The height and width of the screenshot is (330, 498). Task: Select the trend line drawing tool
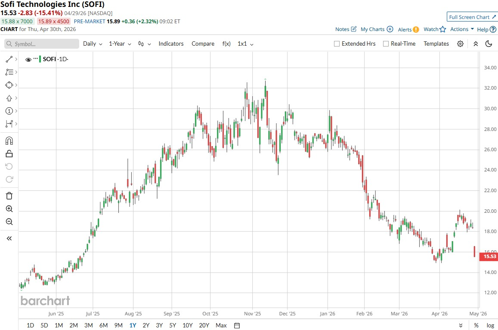[9, 59]
